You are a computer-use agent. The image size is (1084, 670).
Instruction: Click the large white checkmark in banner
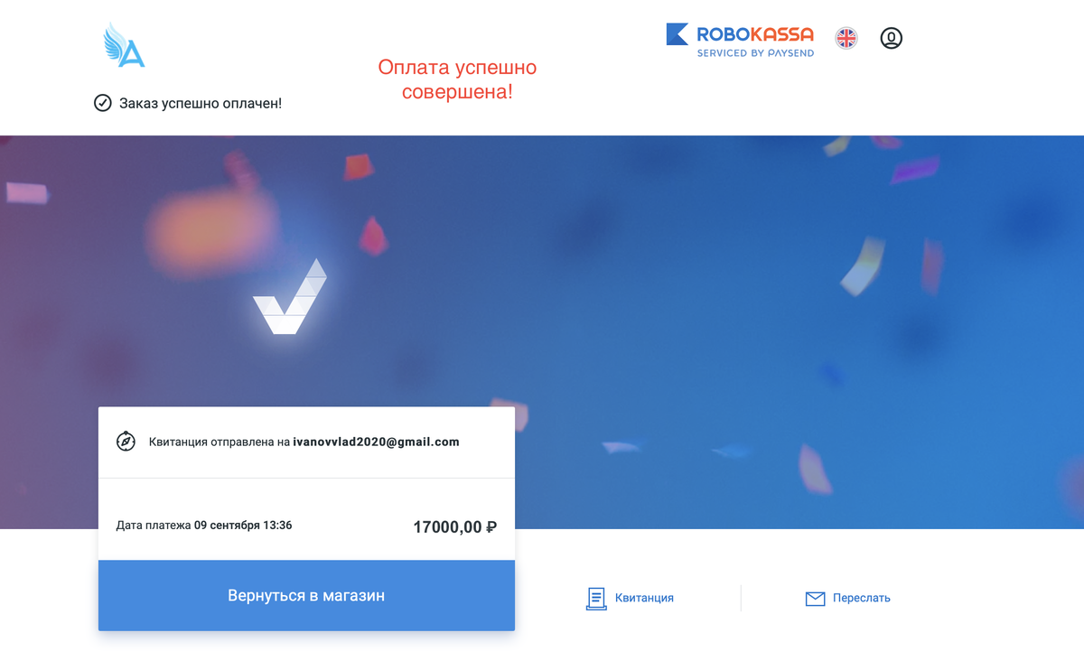[290, 297]
